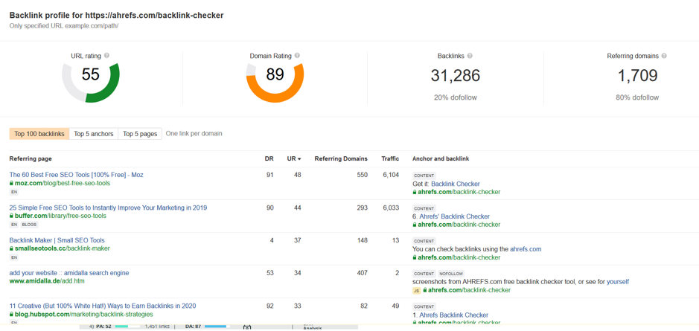Select the Top 100 backlinks tab
The width and height of the screenshot is (699, 331).
point(39,134)
